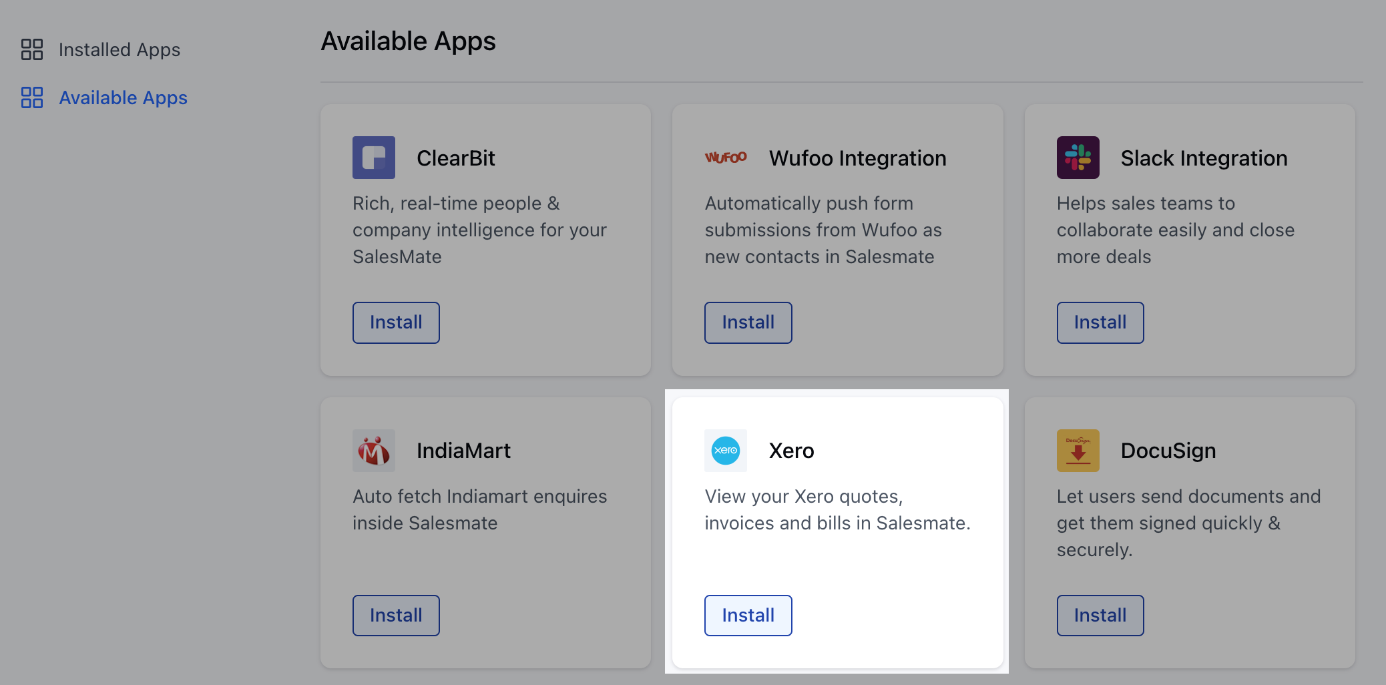Click the Wufoo logo icon
This screenshot has height=685, width=1386.
(726, 158)
